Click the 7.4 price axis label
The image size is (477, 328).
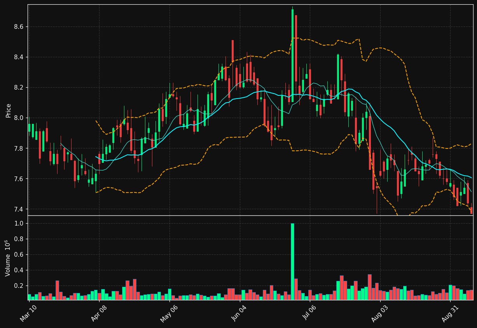[x=19, y=209]
